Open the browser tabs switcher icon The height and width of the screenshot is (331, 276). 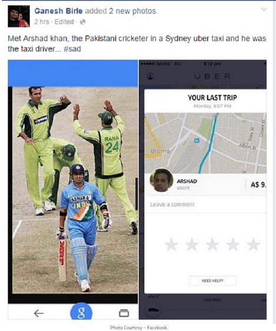pyautogui.click(x=124, y=313)
